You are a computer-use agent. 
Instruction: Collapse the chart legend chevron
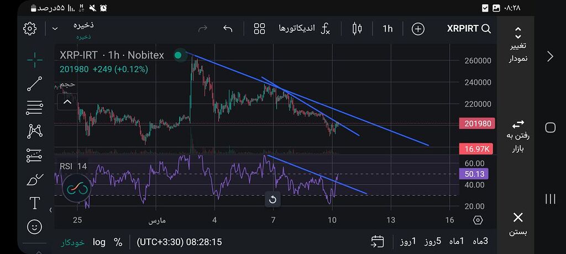click(x=67, y=102)
